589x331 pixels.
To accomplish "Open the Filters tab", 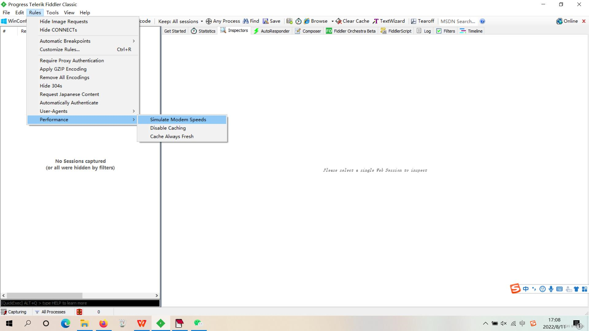I will 446,31.
